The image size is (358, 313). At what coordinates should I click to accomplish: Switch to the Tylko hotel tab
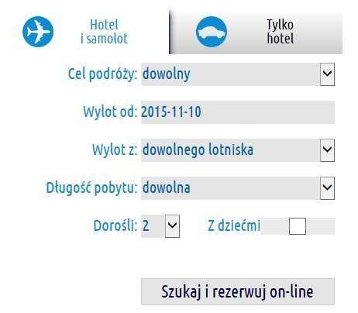pyautogui.click(x=256, y=32)
